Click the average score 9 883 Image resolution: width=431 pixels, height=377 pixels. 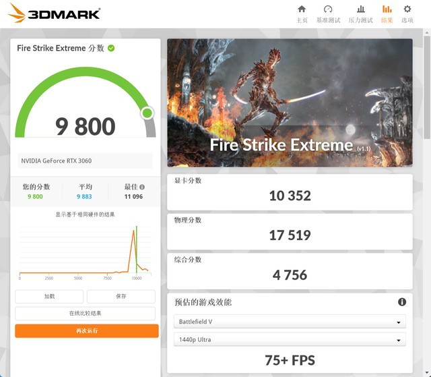point(84,196)
